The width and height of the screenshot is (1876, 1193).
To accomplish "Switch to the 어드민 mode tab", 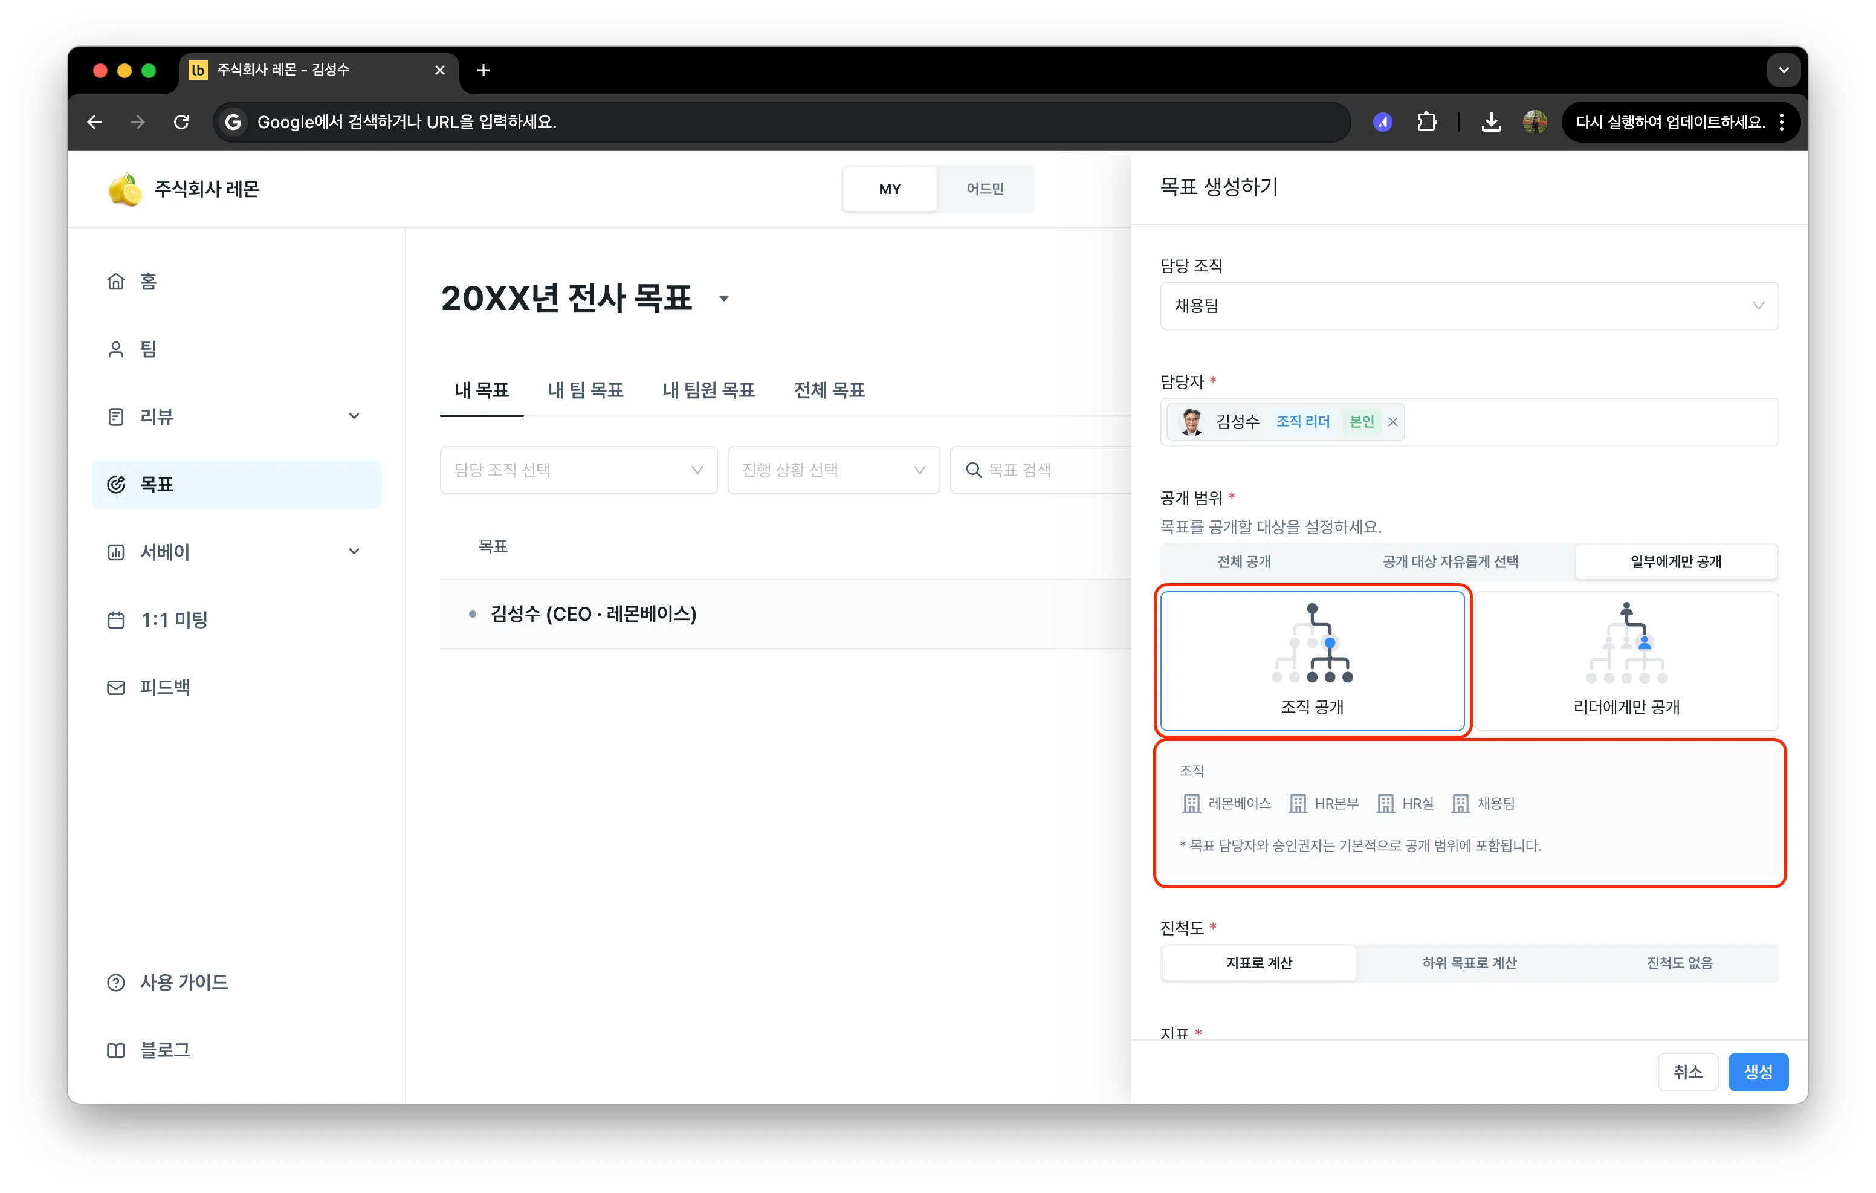I will pyautogui.click(x=985, y=189).
